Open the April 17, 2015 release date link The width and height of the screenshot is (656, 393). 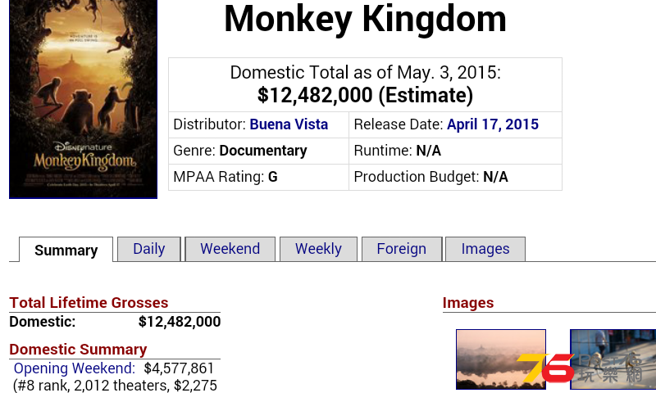493,124
